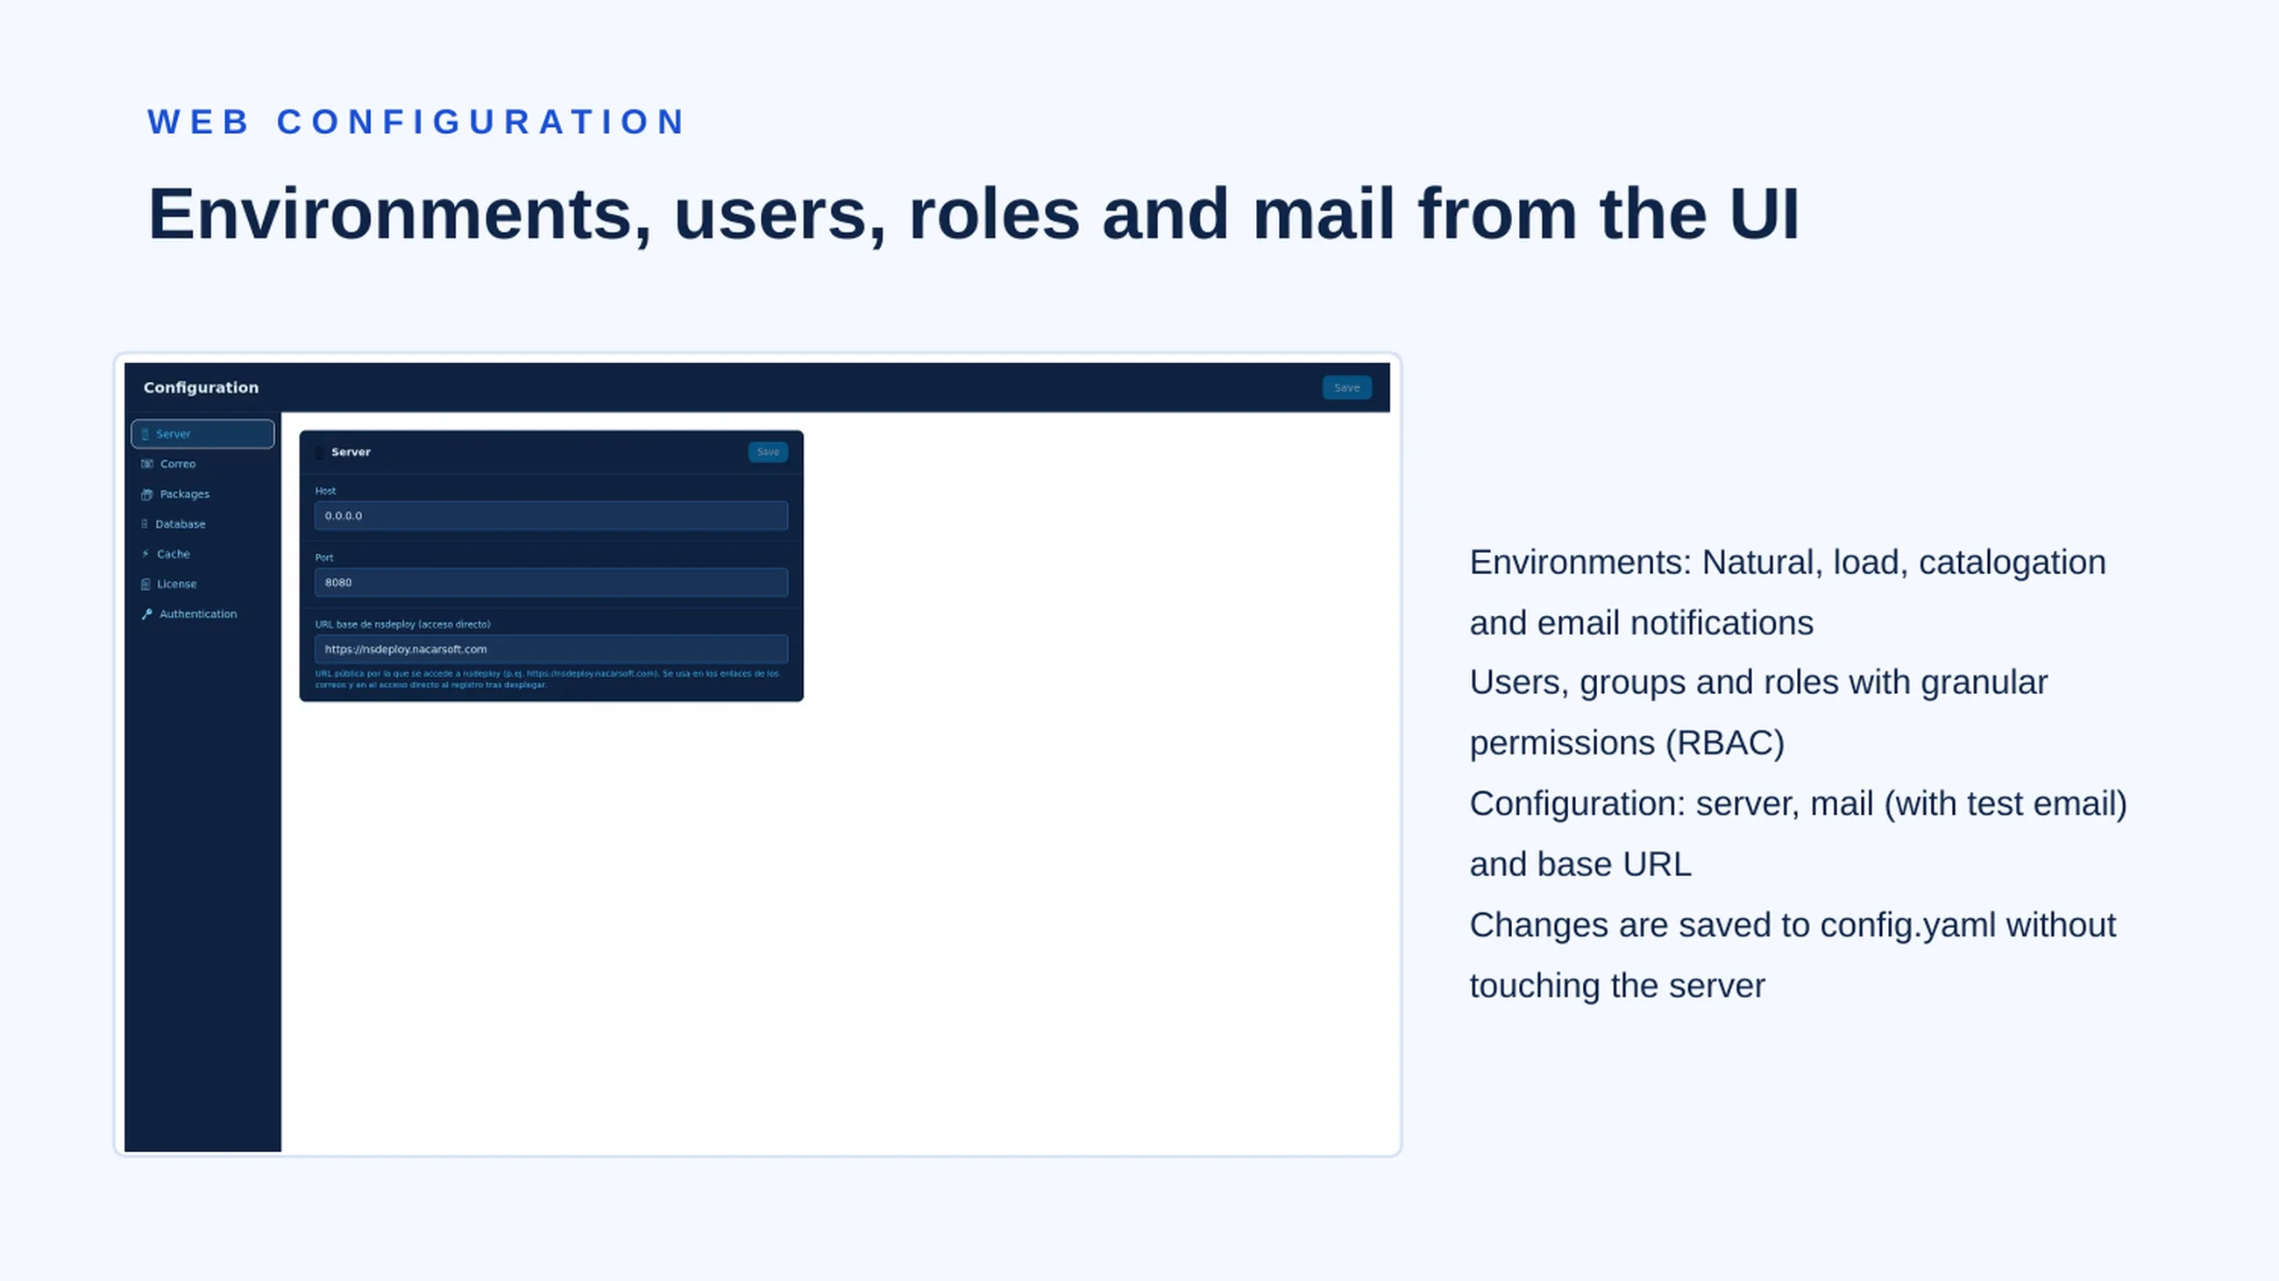This screenshot has width=2279, height=1281.
Task: Click the lightning bolt icon beside Cache
Action: tap(146, 554)
